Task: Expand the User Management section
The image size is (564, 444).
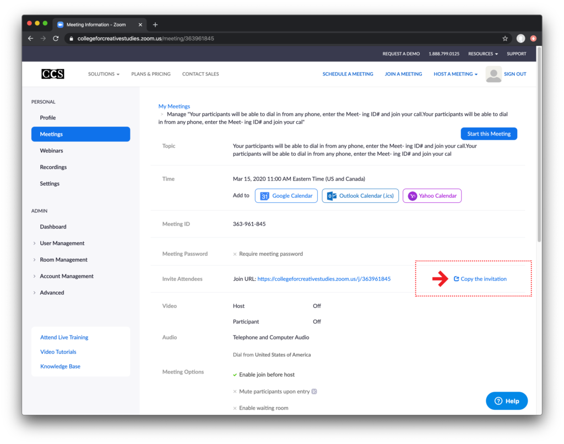Action: point(62,243)
